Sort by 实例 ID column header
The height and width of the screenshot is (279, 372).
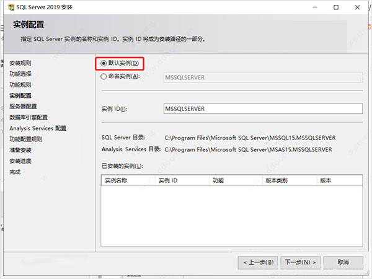[182, 180]
